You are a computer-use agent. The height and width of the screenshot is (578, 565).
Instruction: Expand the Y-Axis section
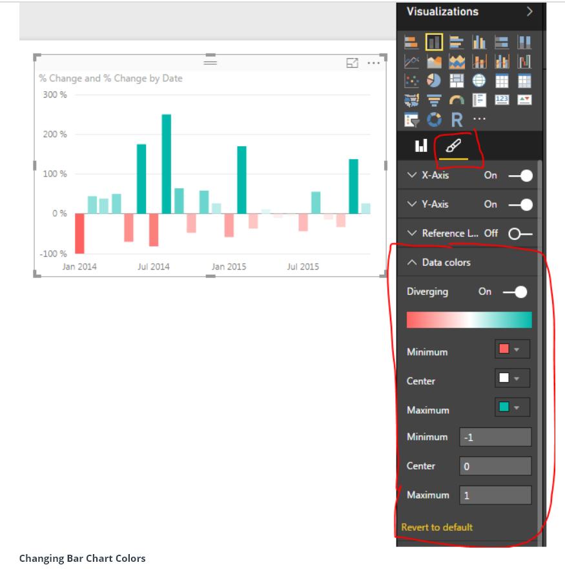[x=412, y=204]
